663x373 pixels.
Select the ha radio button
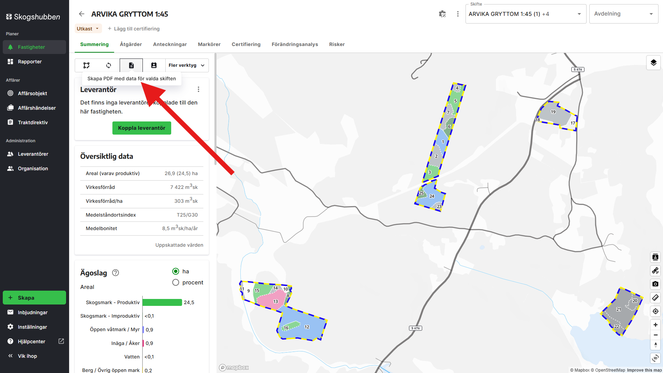pos(176,271)
